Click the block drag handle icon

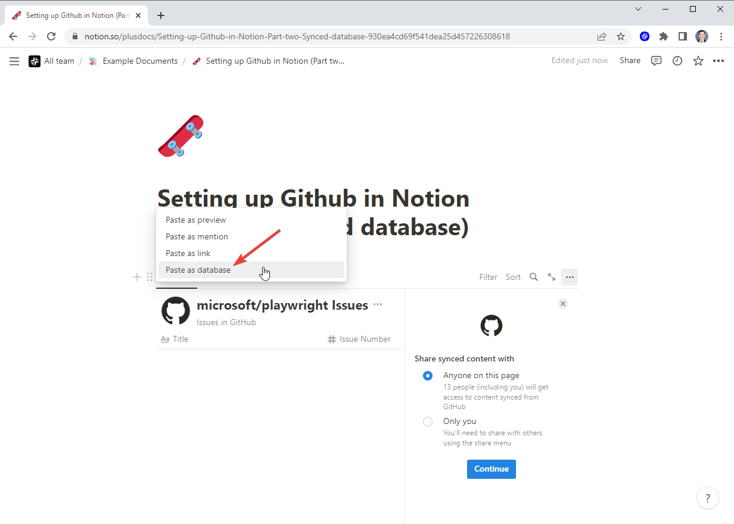(150, 277)
